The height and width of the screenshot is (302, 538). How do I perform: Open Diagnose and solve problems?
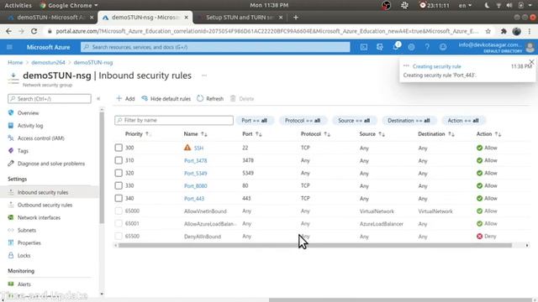coord(51,164)
